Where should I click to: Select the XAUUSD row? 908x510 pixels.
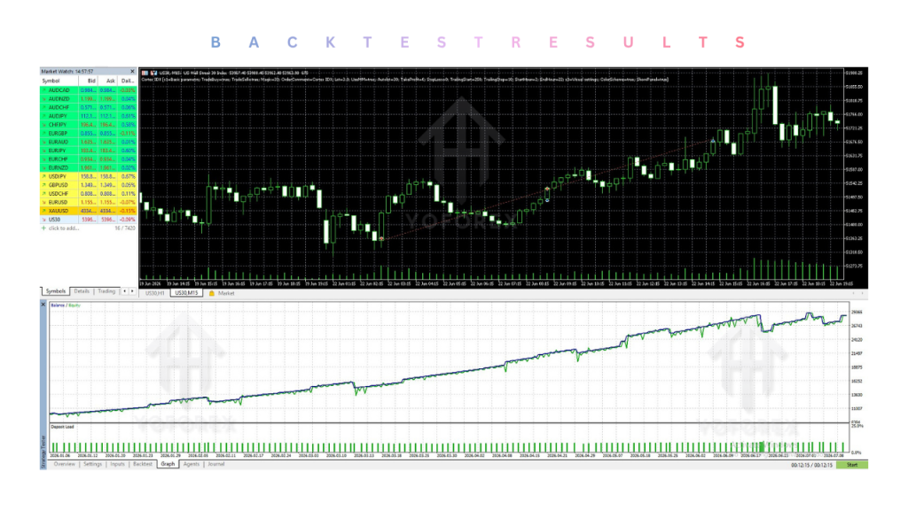pos(88,211)
